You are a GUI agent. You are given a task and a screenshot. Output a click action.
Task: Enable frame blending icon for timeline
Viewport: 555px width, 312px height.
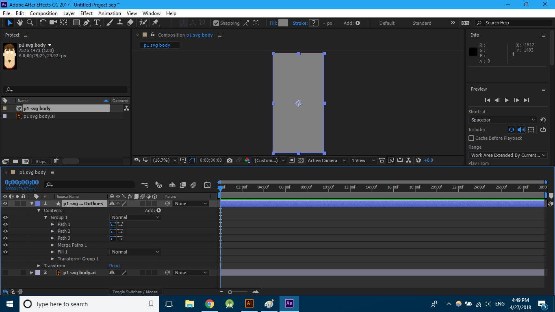pyautogui.click(x=183, y=185)
